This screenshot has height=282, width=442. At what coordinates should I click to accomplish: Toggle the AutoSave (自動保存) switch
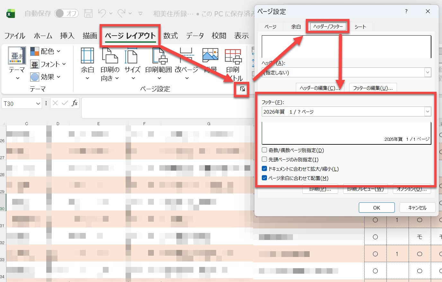click(x=66, y=13)
